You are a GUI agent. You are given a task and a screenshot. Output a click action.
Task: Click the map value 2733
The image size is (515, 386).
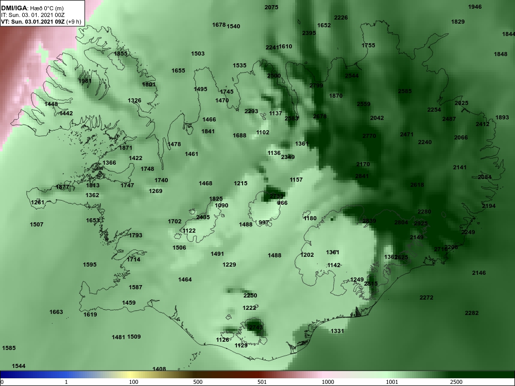276,196
